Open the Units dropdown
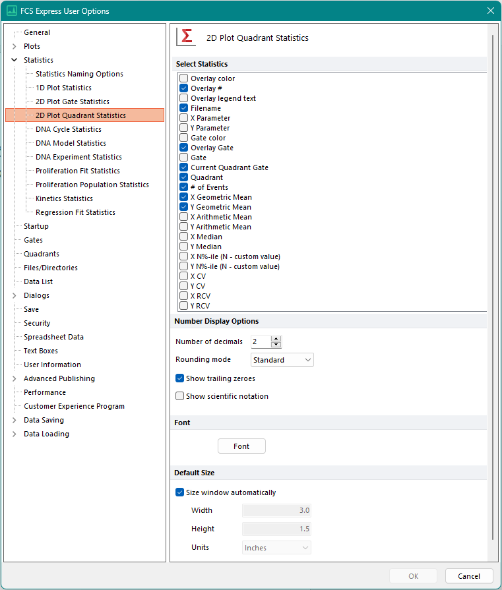 277,548
